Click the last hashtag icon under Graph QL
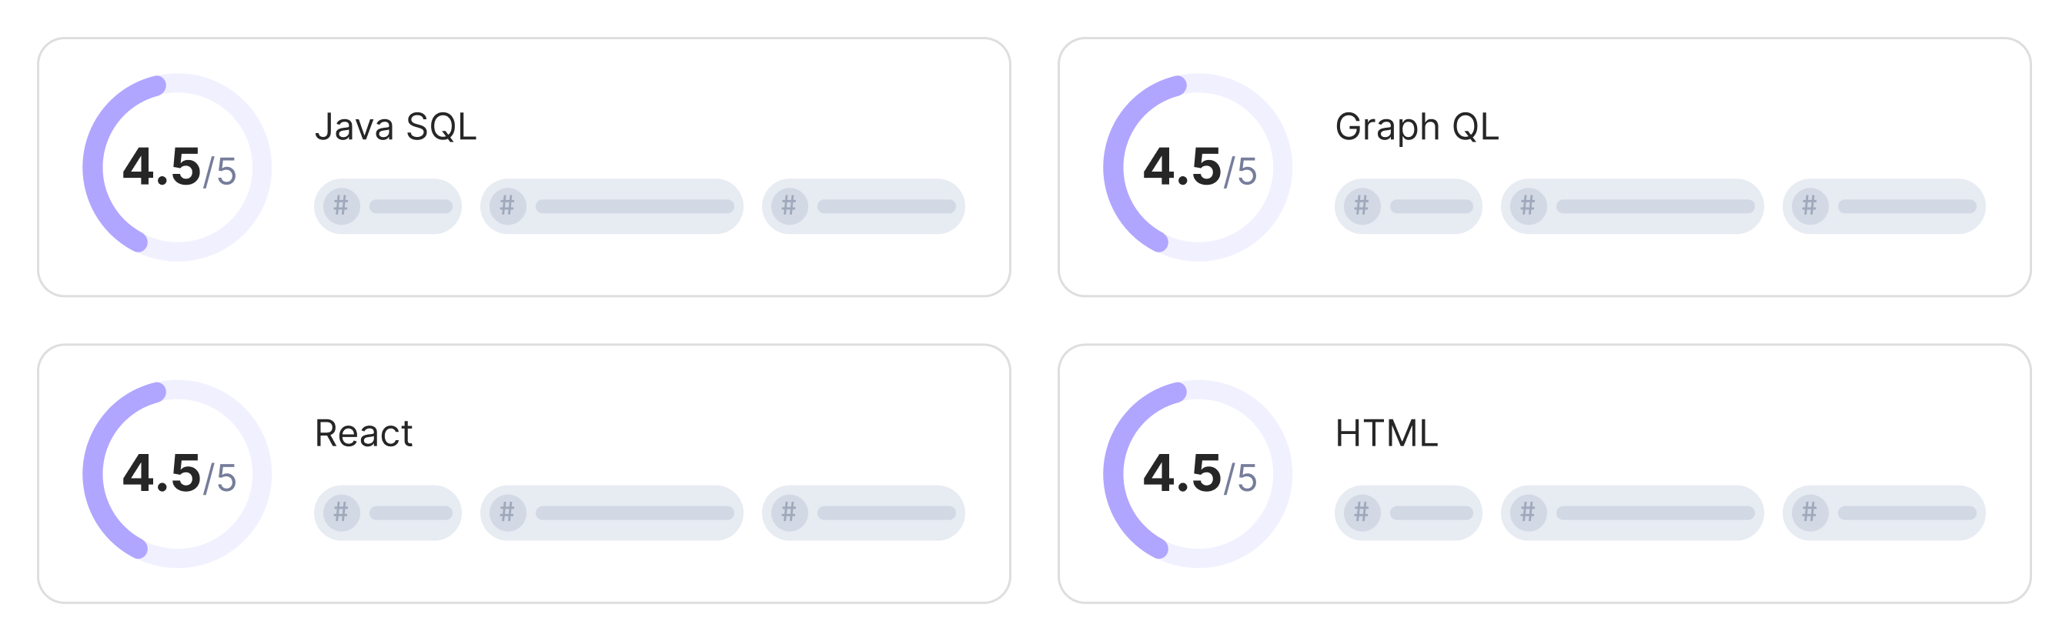 1810,206
